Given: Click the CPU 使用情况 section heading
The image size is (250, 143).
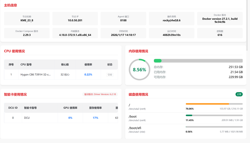Looking at the screenshot, I should pos(14,51).
